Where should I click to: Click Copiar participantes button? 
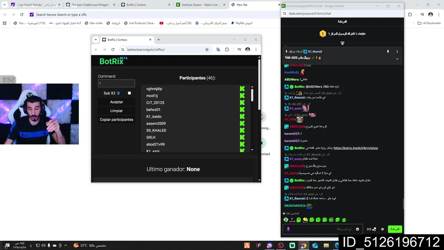[x=117, y=119]
